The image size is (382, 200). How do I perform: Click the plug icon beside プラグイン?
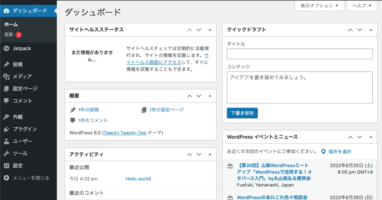point(7,129)
